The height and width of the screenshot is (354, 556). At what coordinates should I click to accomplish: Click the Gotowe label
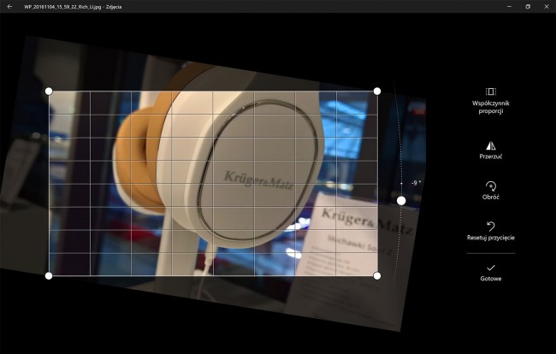491,279
